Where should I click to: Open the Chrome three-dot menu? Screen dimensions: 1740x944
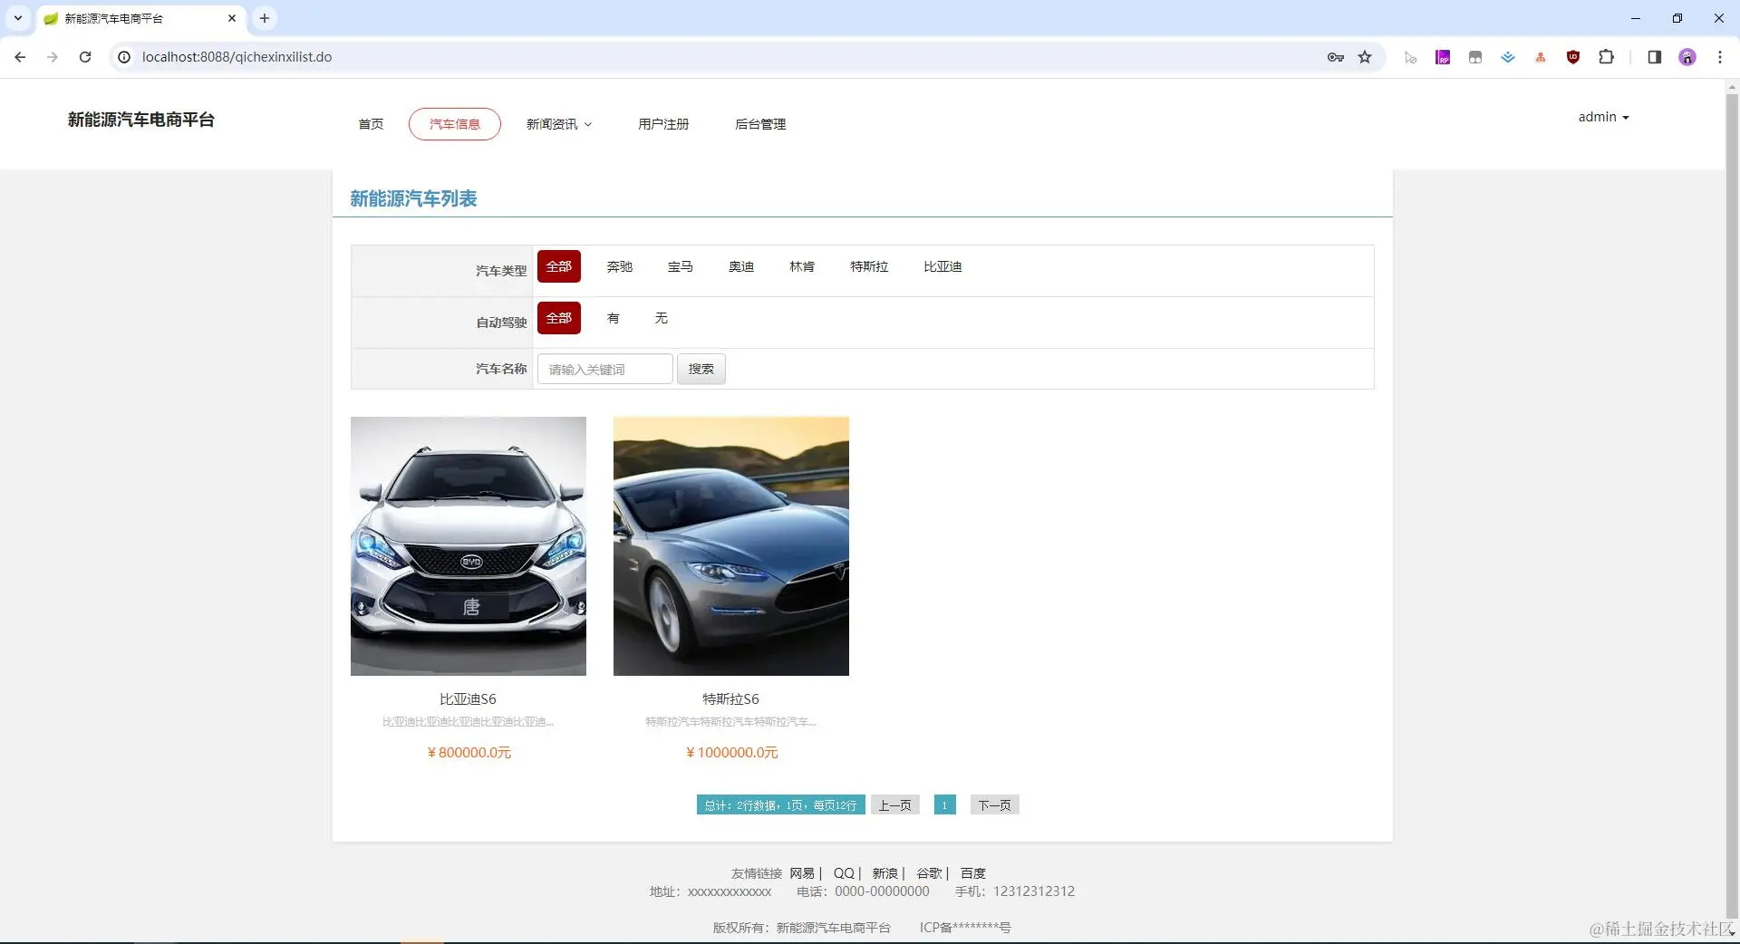click(1719, 57)
